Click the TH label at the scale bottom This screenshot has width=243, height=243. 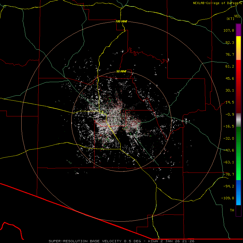[x=232, y=210]
